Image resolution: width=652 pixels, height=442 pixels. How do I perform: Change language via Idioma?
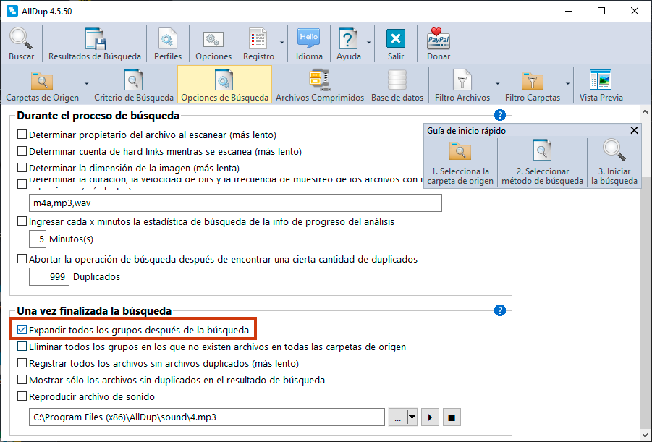point(309,44)
